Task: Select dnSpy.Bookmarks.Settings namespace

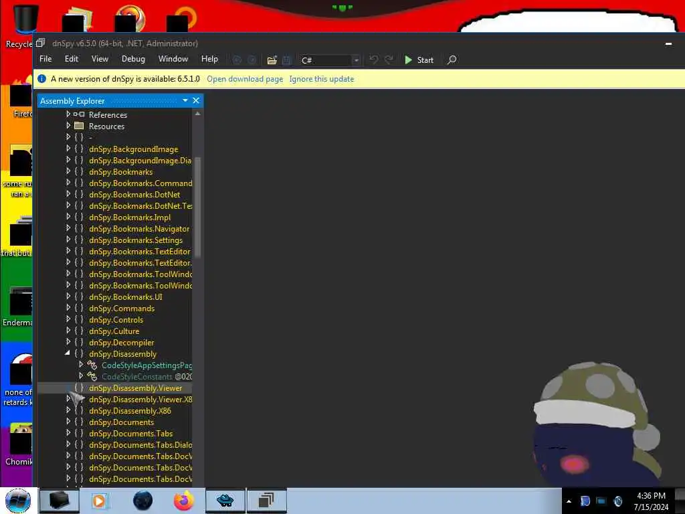Action: tap(135, 240)
